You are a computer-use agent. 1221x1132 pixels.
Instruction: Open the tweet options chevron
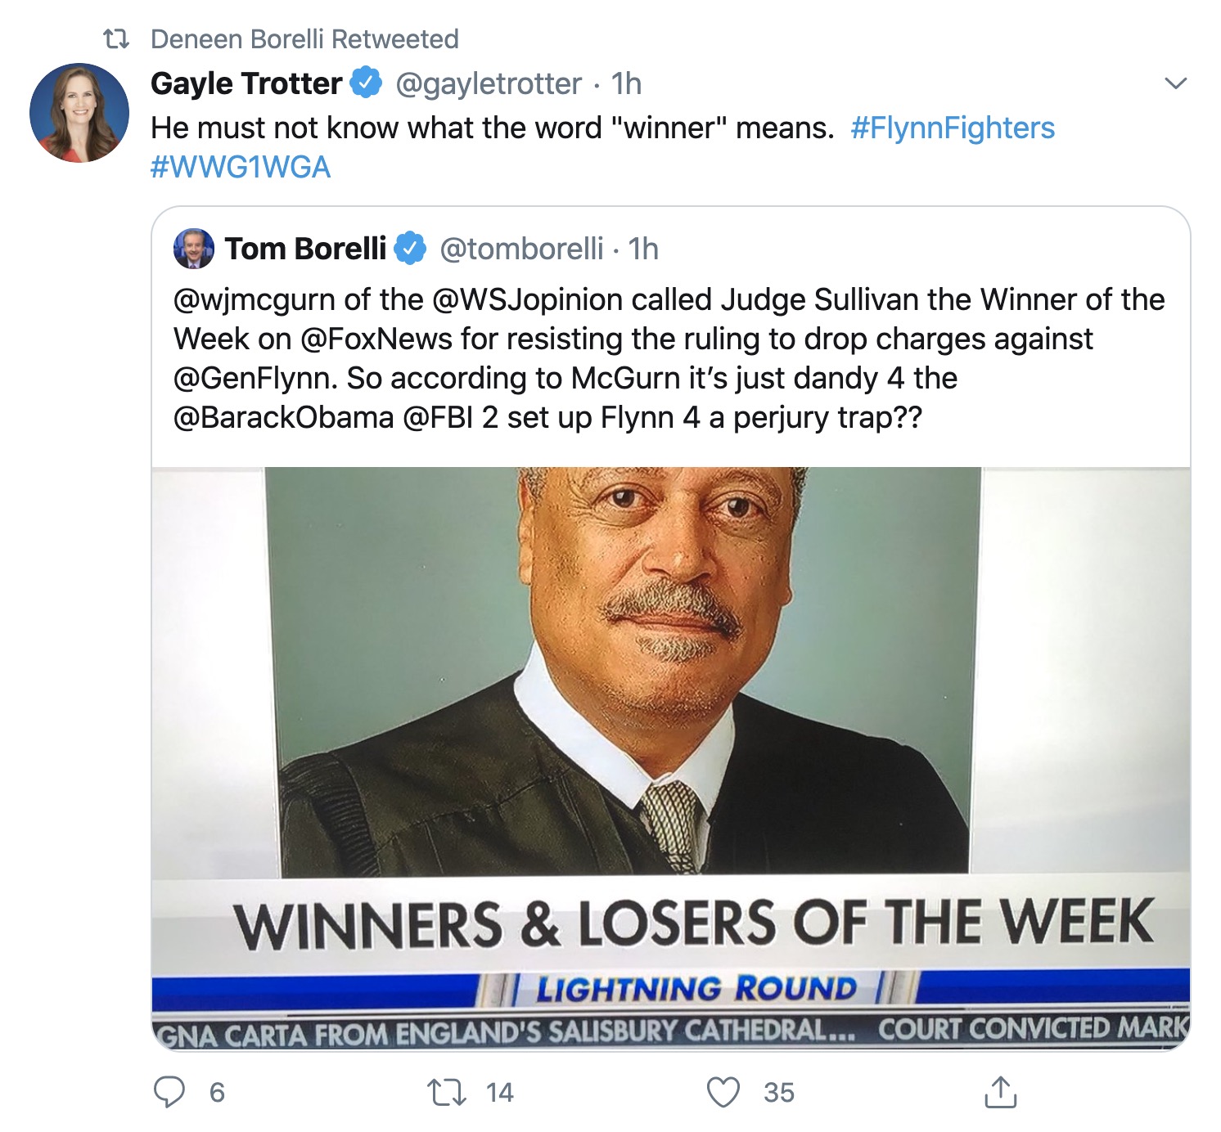click(1176, 82)
